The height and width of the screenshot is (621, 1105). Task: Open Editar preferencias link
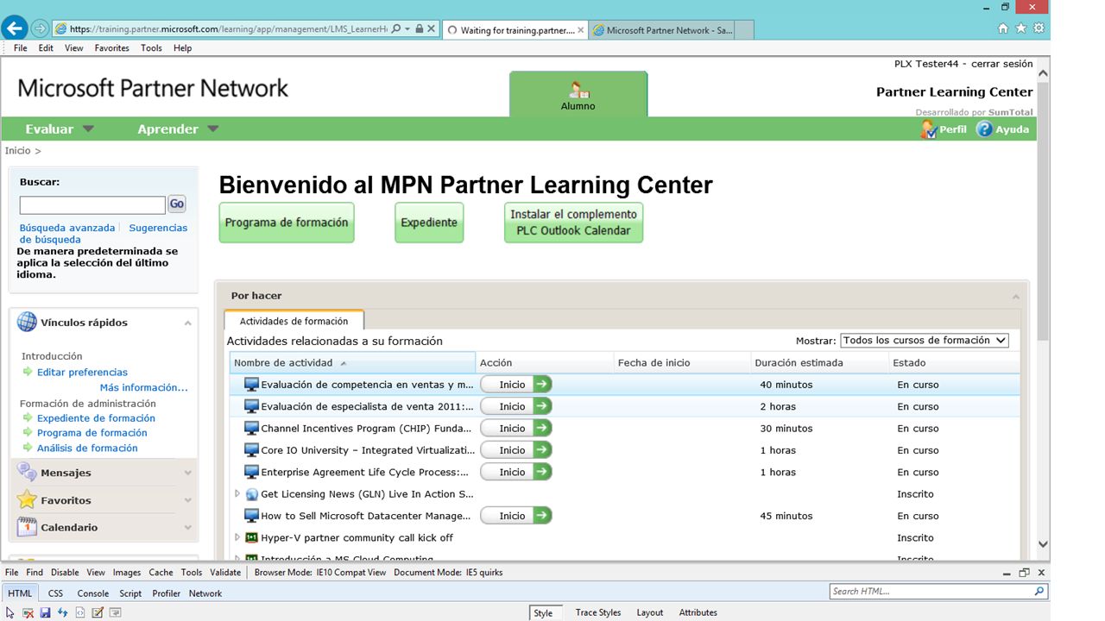click(x=82, y=373)
